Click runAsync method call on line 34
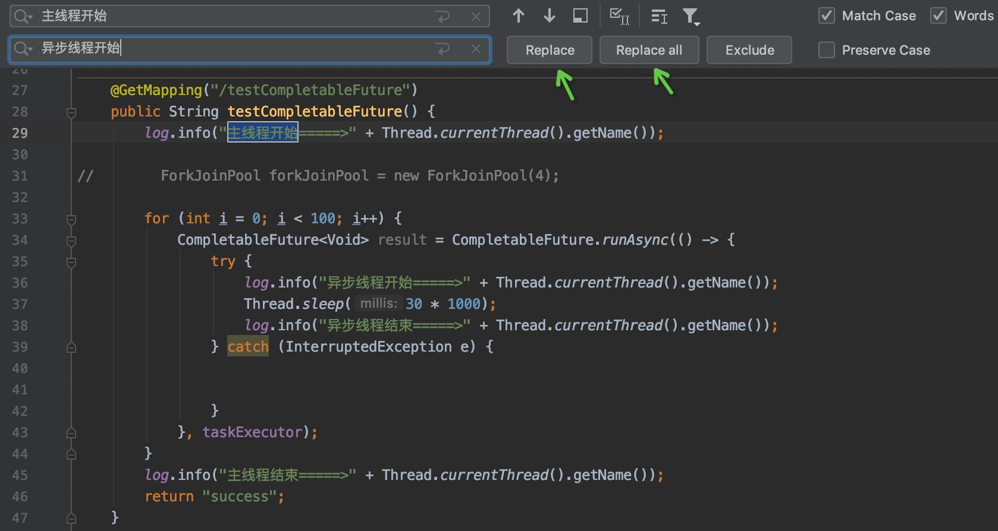Viewport: 998px width, 531px height. point(635,240)
